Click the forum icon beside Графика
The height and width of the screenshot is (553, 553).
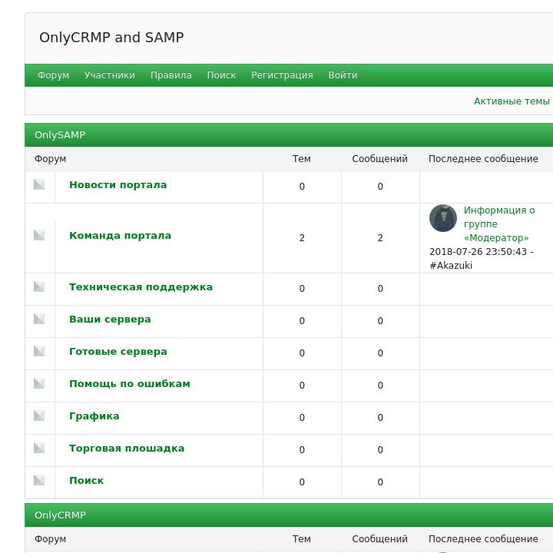point(39,416)
